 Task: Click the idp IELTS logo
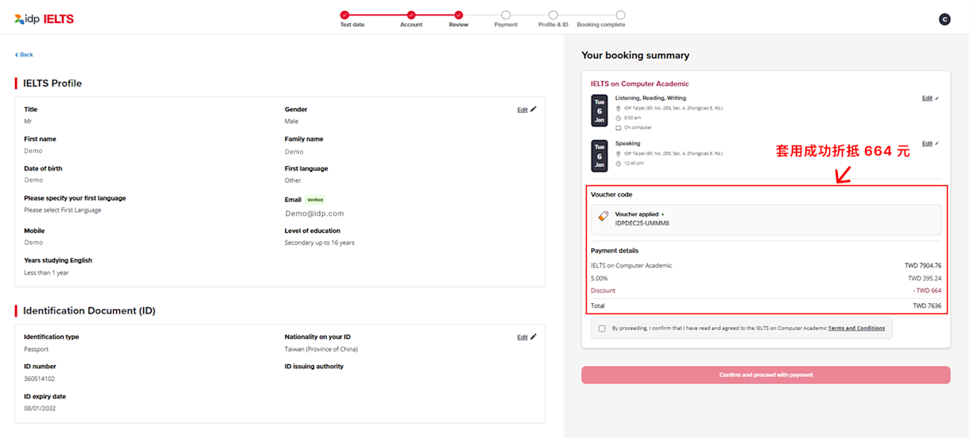[44, 19]
